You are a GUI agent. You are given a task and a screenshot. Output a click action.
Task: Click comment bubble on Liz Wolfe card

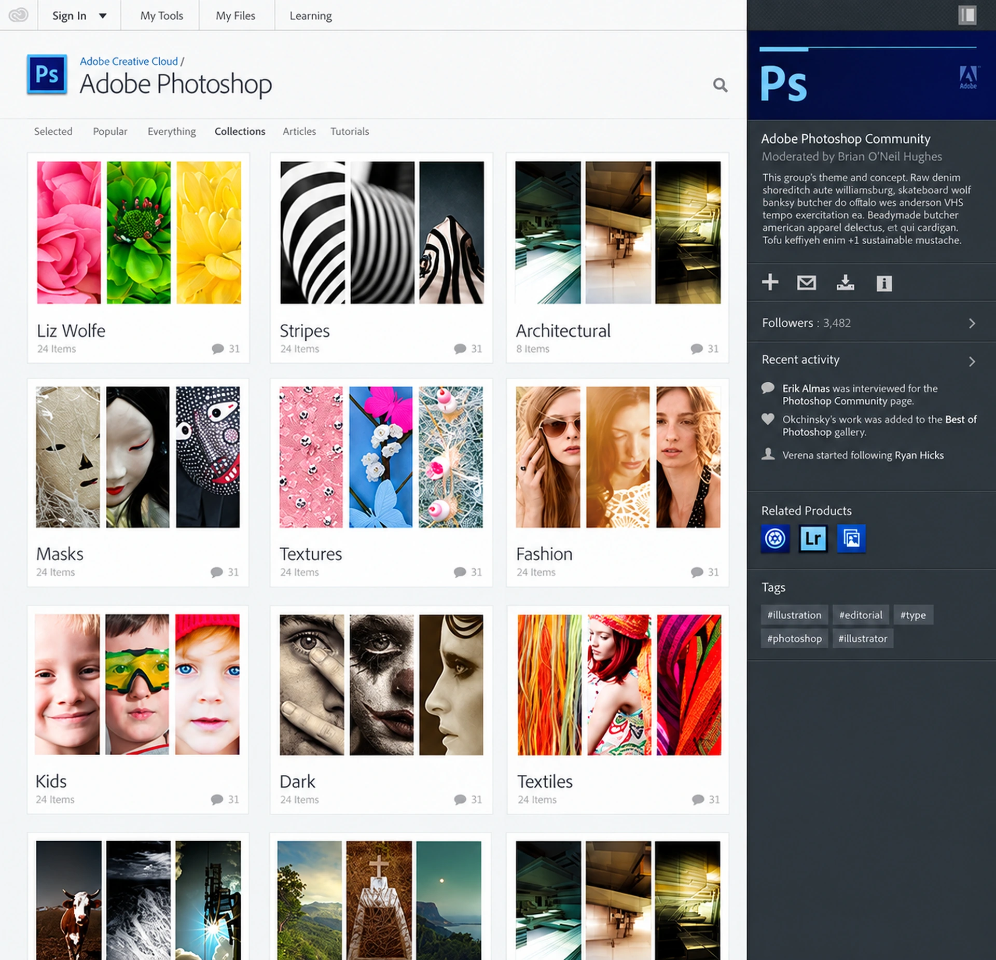pos(218,349)
